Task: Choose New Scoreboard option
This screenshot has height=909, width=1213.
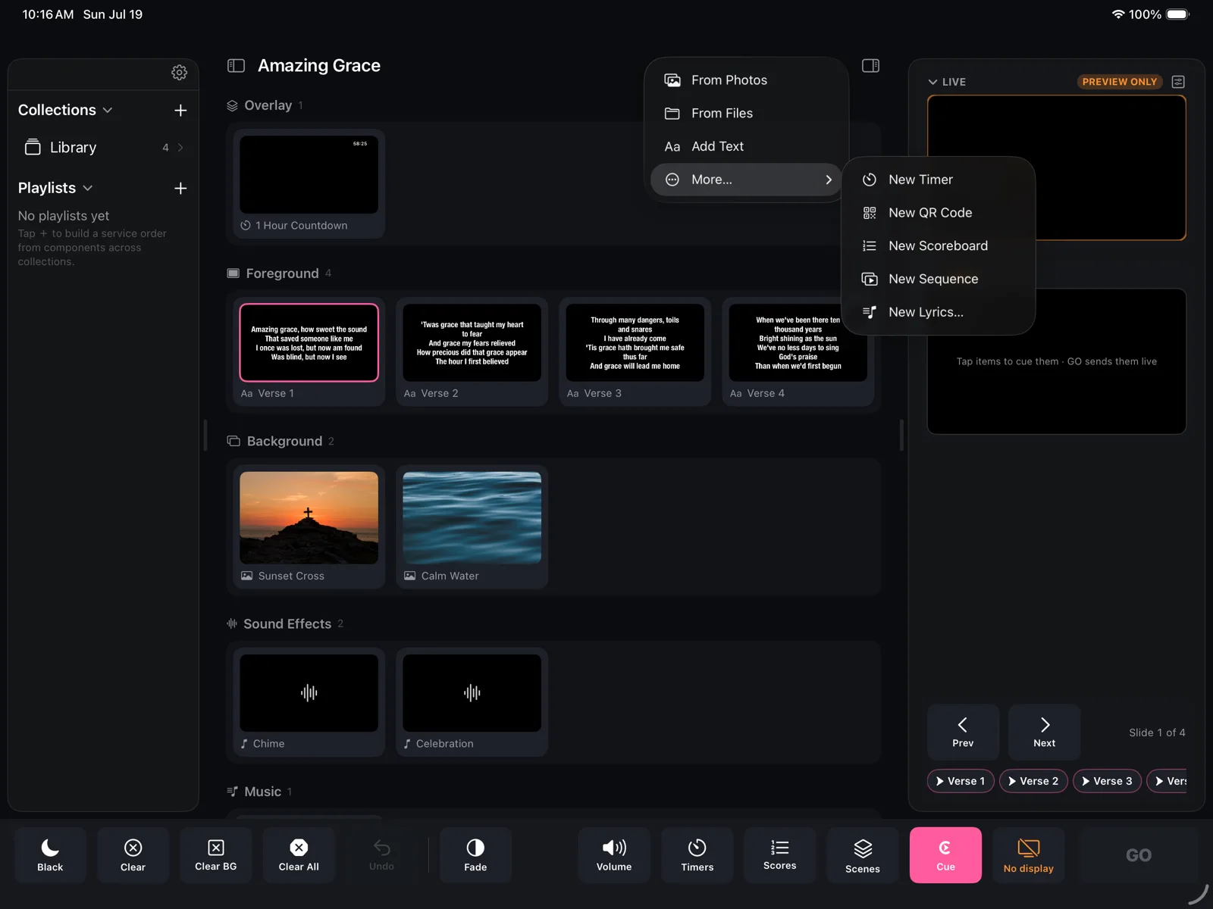Action: [x=939, y=246]
